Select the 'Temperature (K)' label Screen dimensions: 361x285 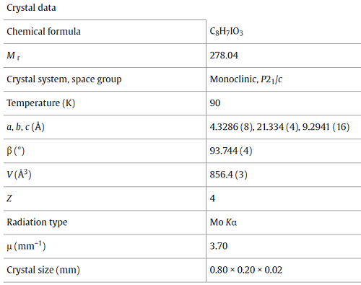(41, 103)
